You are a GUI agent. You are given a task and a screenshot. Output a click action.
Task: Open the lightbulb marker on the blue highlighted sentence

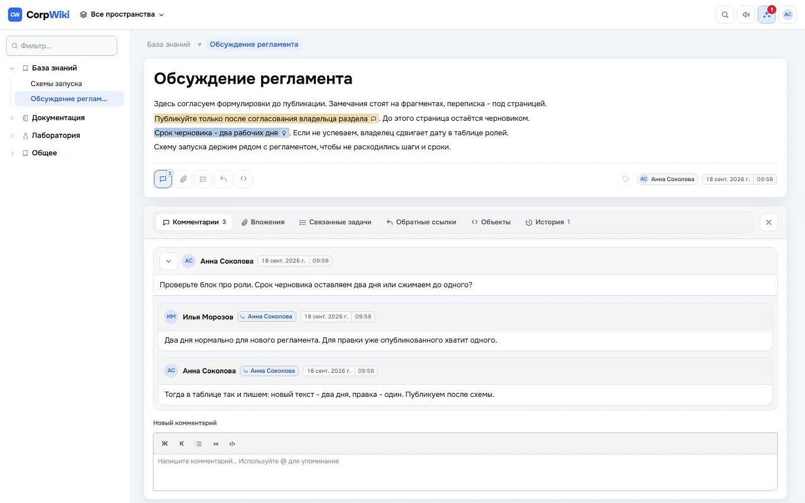click(284, 133)
